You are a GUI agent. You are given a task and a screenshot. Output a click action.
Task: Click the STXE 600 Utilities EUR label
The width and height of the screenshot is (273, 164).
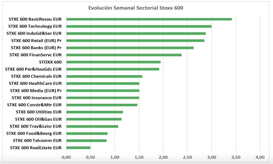click(39, 112)
